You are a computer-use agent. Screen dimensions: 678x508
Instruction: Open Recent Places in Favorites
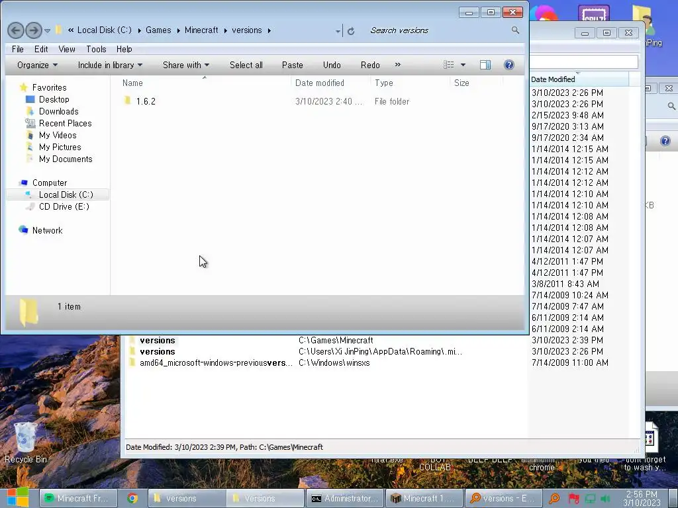[x=65, y=124]
